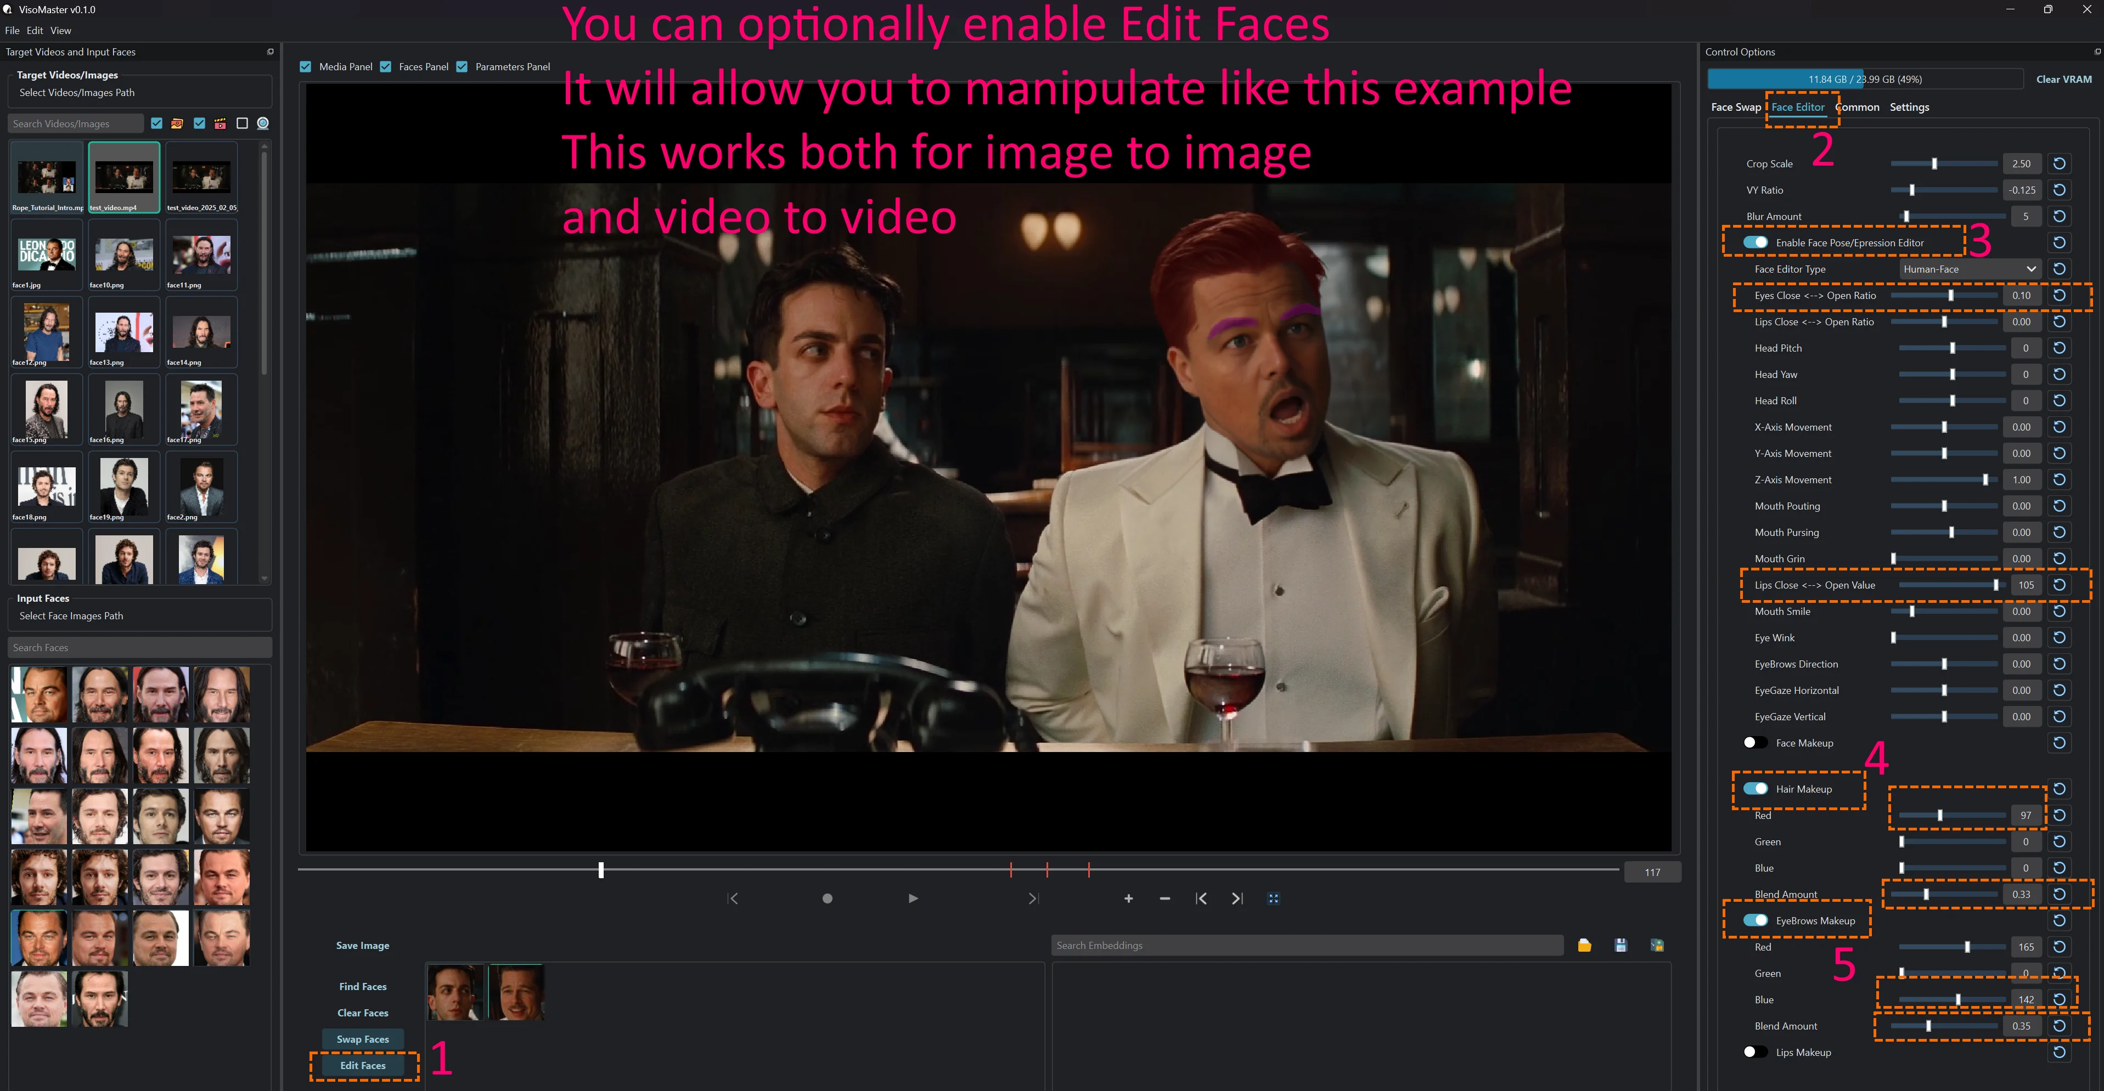Click the Hair Makeup Red slider handle

[1940, 815]
